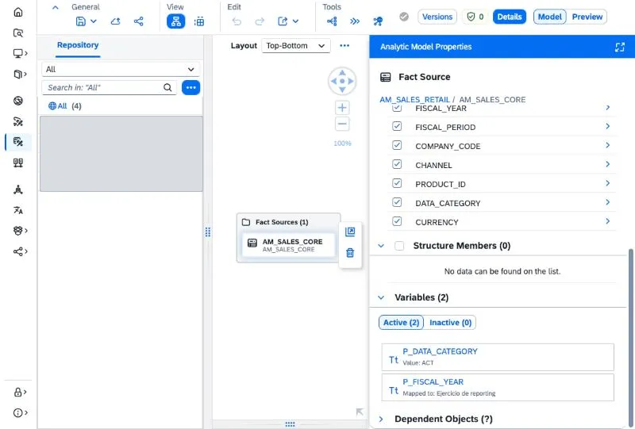Open the P_FISCAL_YEAR variable
The image size is (635, 429).
tap(498, 387)
